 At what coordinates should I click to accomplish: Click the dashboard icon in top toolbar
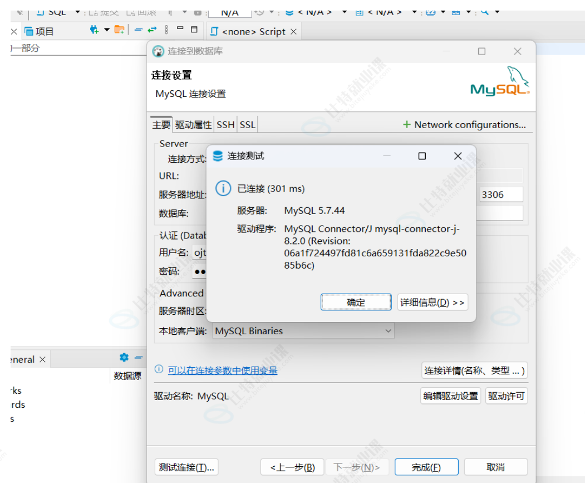click(x=431, y=13)
